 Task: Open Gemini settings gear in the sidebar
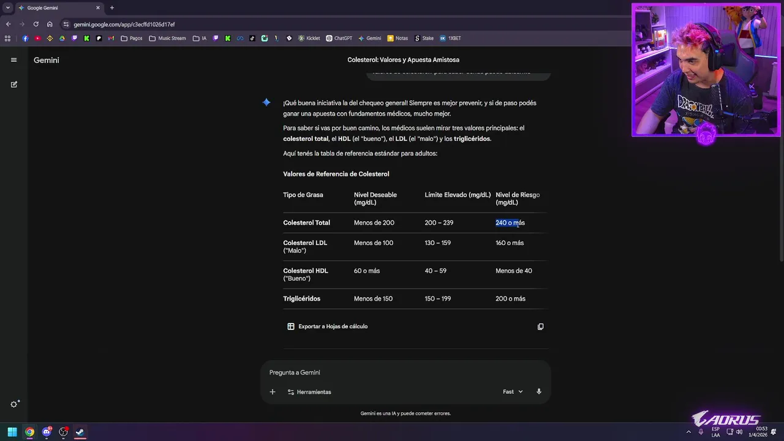pyautogui.click(x=14, y=404)
